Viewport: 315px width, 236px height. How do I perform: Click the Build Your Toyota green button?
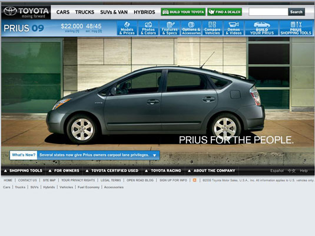(183, 12)
